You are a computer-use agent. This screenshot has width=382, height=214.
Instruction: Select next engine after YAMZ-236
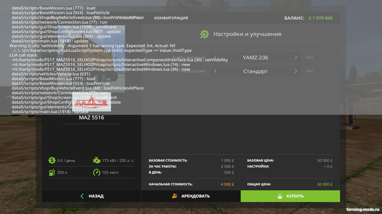pos(296,58)
